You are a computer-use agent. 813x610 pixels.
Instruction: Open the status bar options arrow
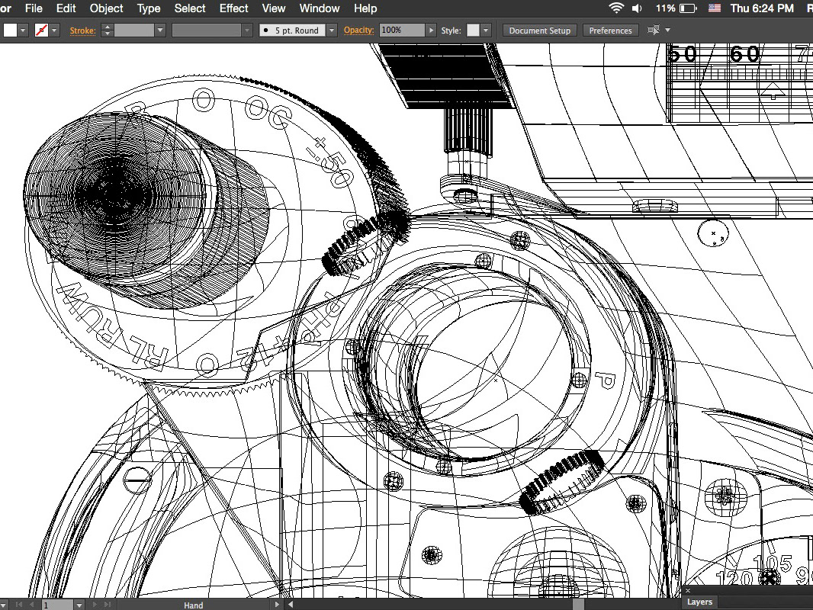tap(277, 605)
